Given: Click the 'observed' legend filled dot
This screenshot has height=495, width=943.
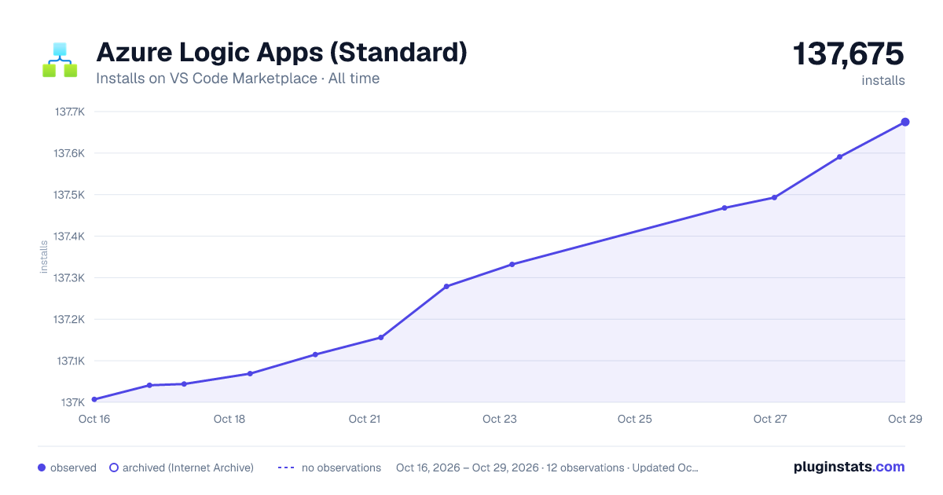Looking at the screenshot, I should coord(42,467).
